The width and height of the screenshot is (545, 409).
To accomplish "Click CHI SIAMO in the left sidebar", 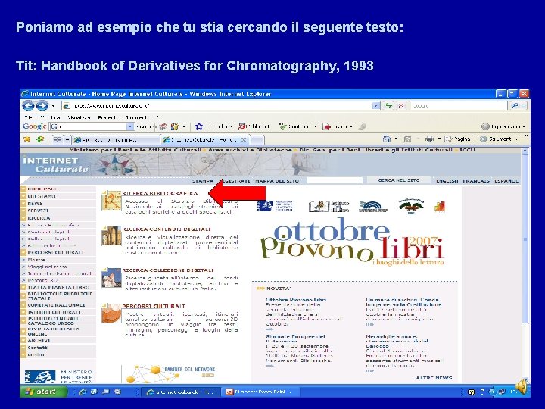I will pos(42,196).
